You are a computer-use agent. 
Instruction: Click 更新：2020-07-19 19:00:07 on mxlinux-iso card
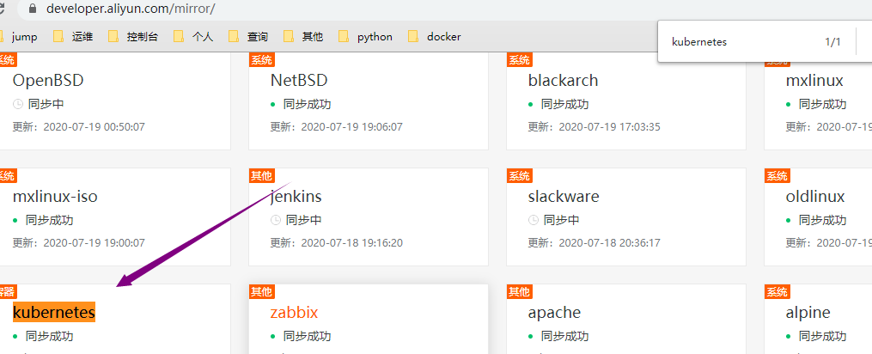tap(78, 242)
